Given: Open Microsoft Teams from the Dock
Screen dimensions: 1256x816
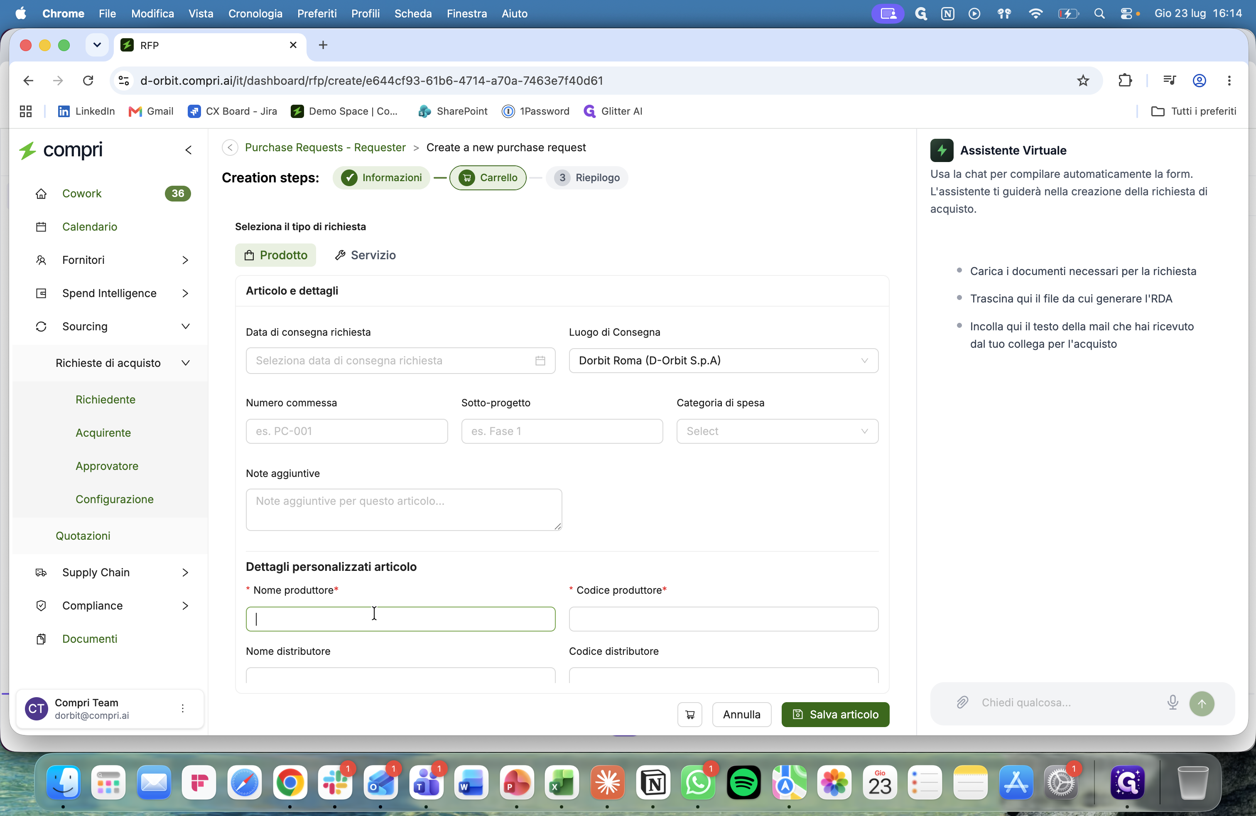Looking at the screenshot, I should coord(427,783).
